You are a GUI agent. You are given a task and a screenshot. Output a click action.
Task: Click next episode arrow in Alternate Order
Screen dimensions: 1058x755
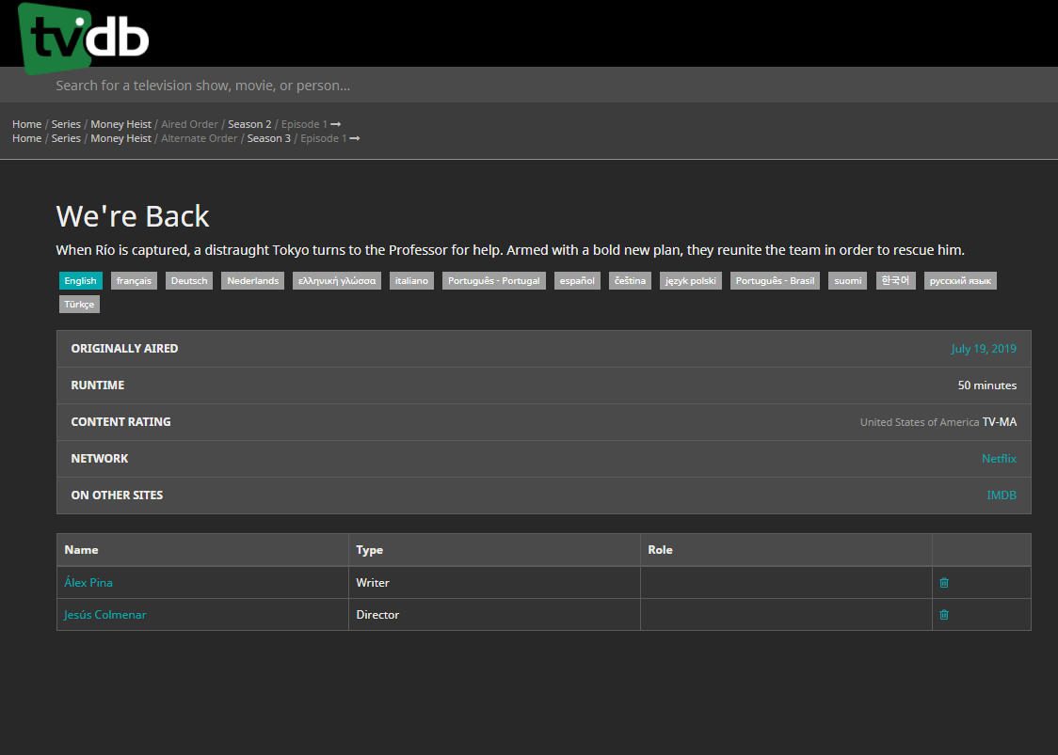(355, 138)
